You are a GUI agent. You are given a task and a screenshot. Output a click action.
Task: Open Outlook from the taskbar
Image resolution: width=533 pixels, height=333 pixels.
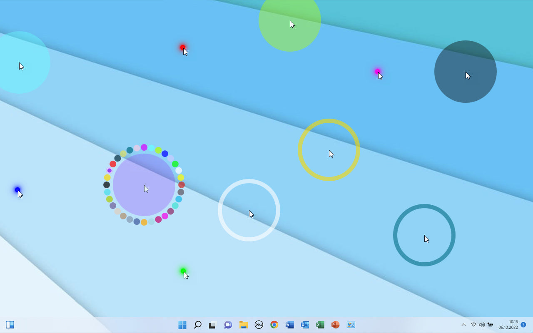point(305,325)
